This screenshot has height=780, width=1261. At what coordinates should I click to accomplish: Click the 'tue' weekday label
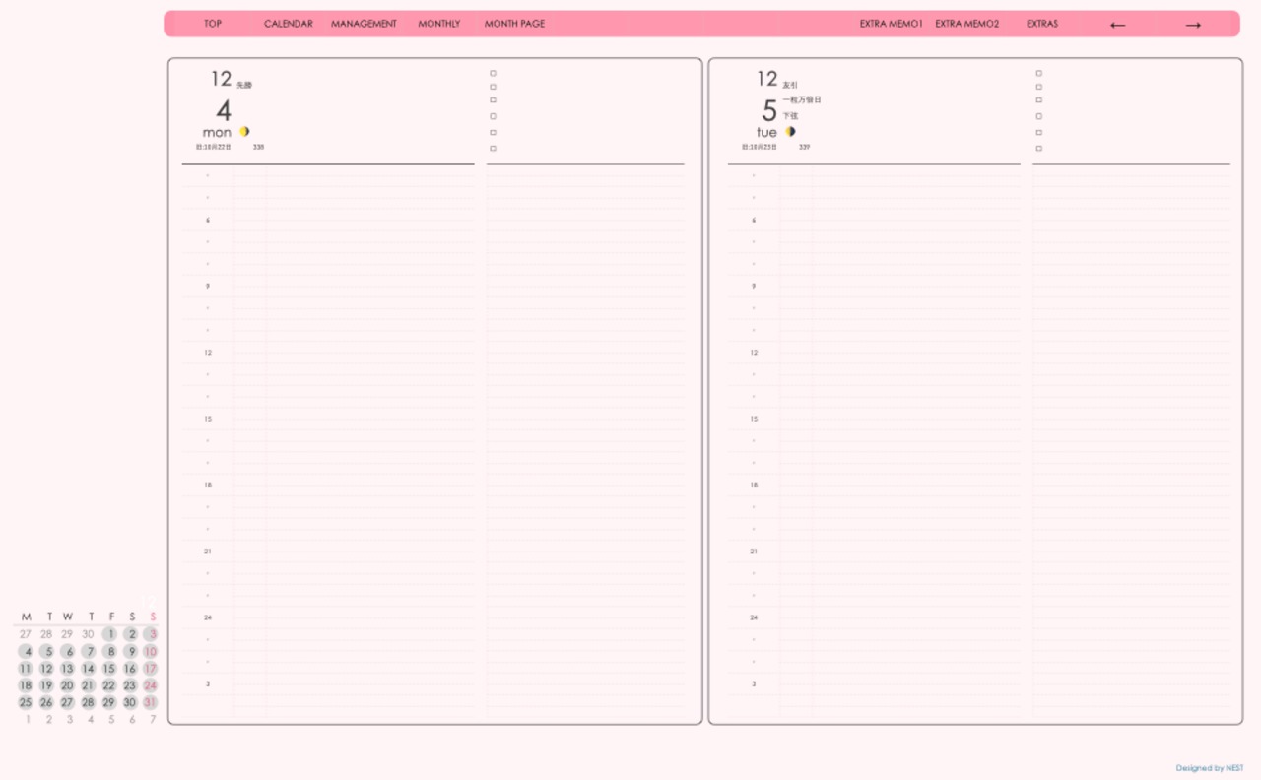(x=766, y=132)
